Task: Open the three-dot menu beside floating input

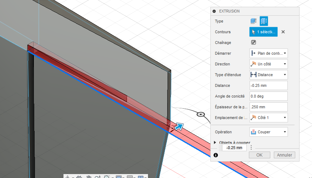Action: click(251, 148)
